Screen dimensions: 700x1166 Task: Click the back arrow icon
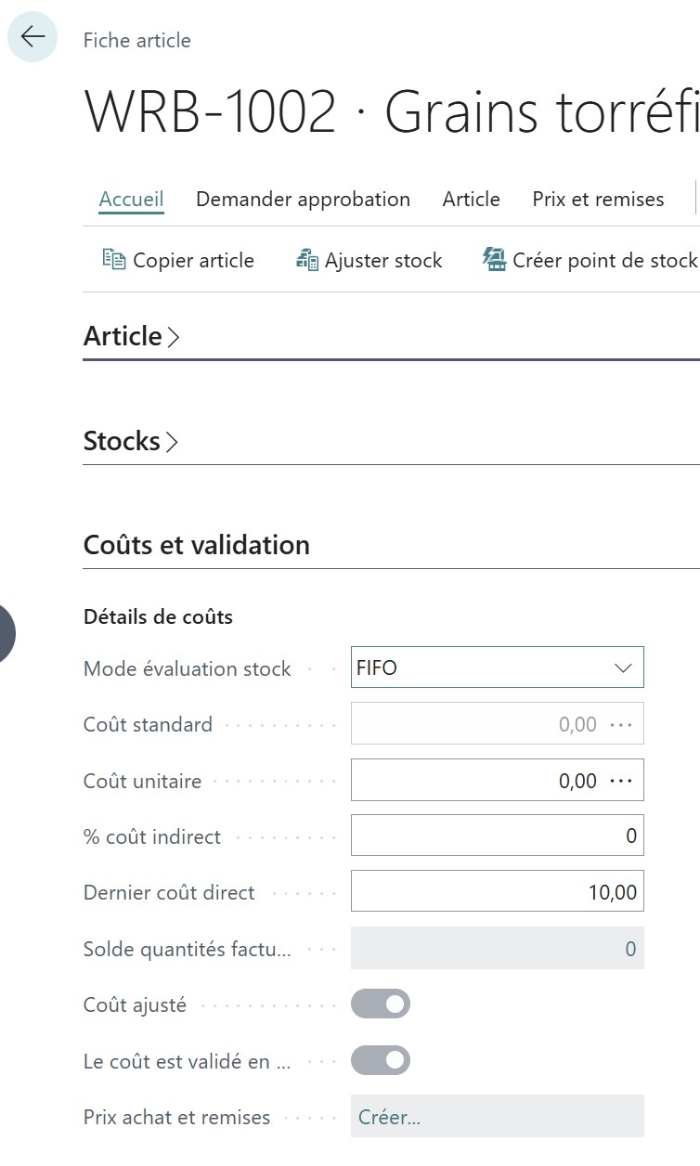point(32,37)
